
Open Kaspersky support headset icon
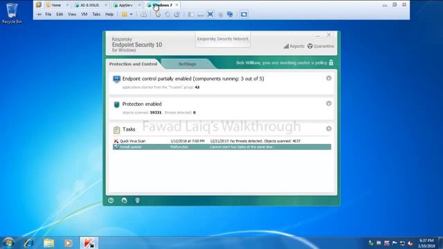click(124, 201)
